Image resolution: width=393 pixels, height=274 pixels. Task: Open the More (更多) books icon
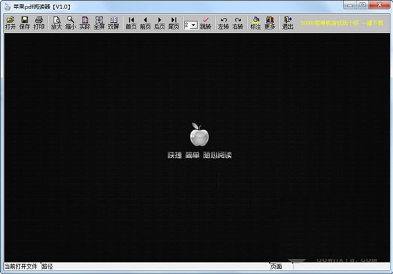(x=270, y=23)
